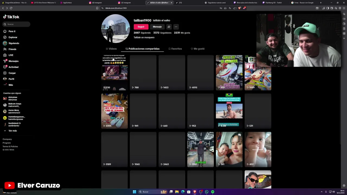Go to Siguiendo feed in sidebar

(x=11, y=43)
